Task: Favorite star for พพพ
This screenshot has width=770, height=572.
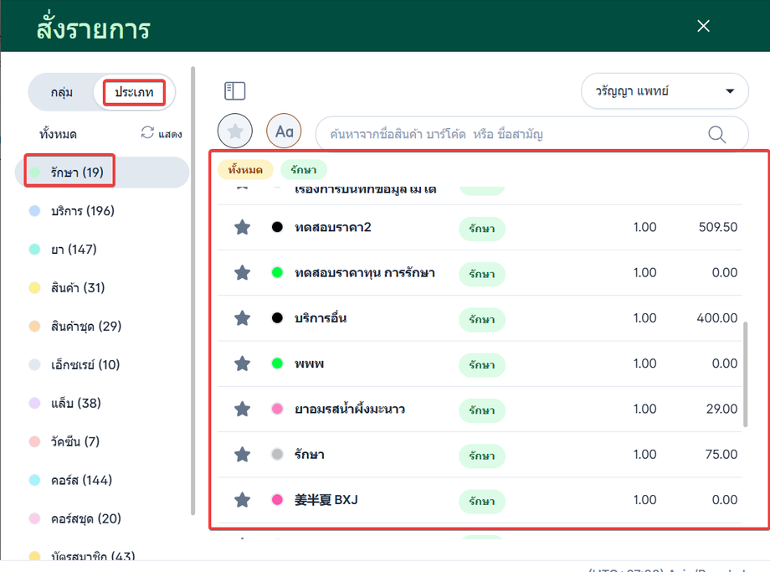Action: coord(242,363)
